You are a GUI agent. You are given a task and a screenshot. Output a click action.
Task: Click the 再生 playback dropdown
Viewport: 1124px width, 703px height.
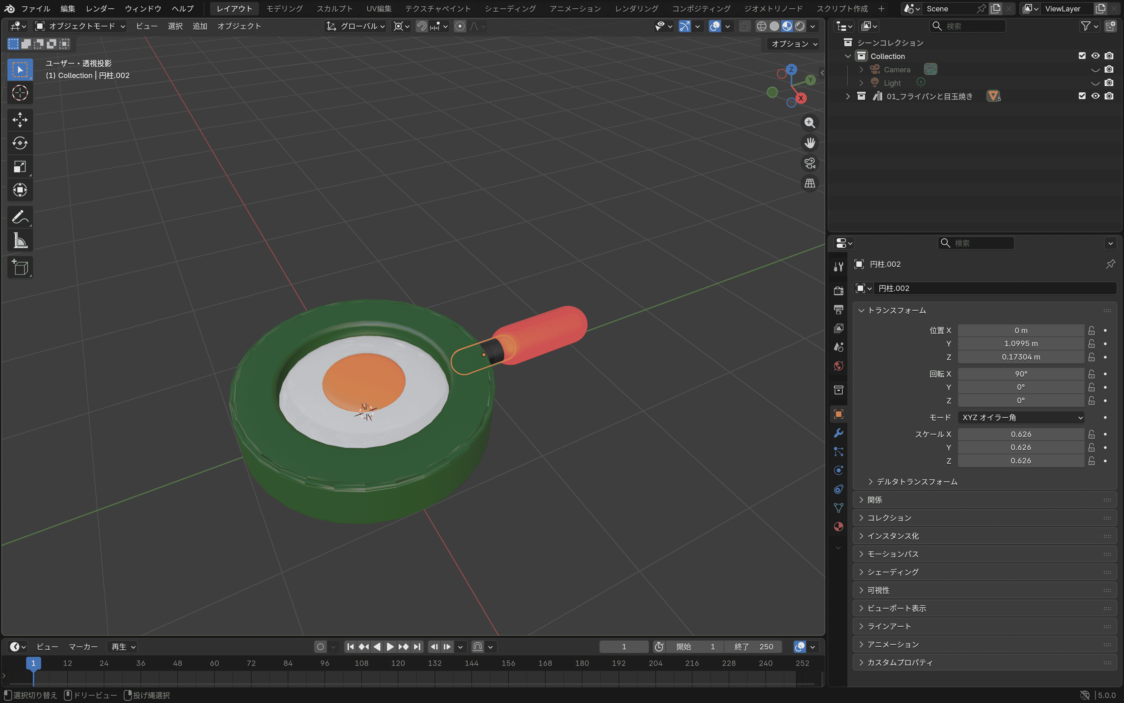(x=123, y=647)
